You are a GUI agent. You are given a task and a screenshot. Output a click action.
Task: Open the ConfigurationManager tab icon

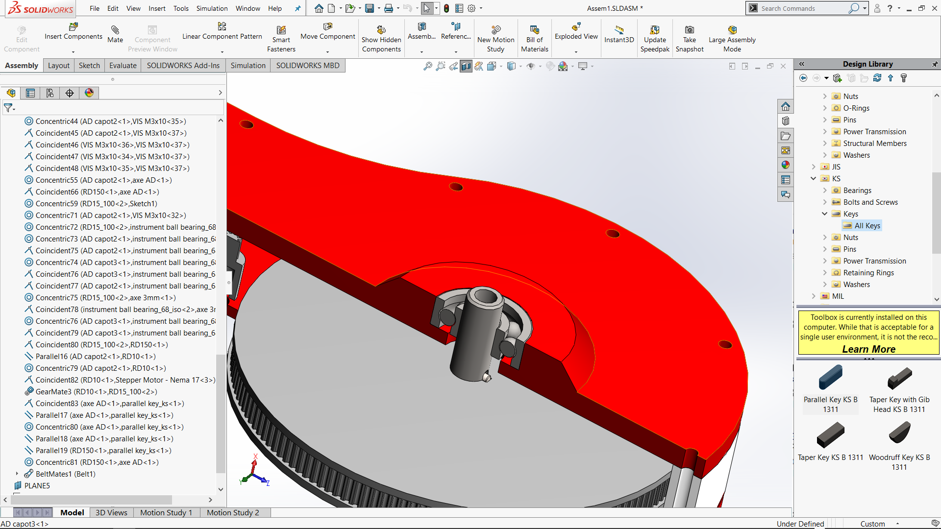pos(50,93)
